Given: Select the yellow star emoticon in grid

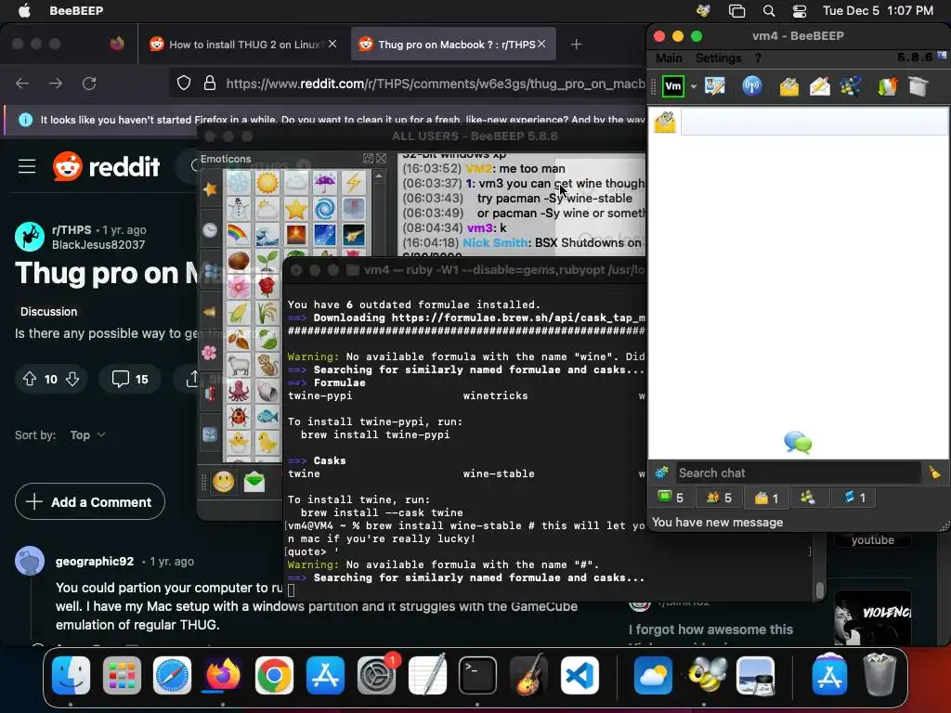Looking at the screenshot, I should [296, 209].
